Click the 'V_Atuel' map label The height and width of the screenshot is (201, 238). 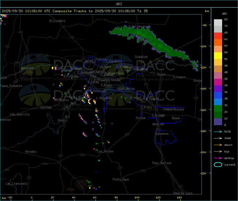tap(136, 98)
